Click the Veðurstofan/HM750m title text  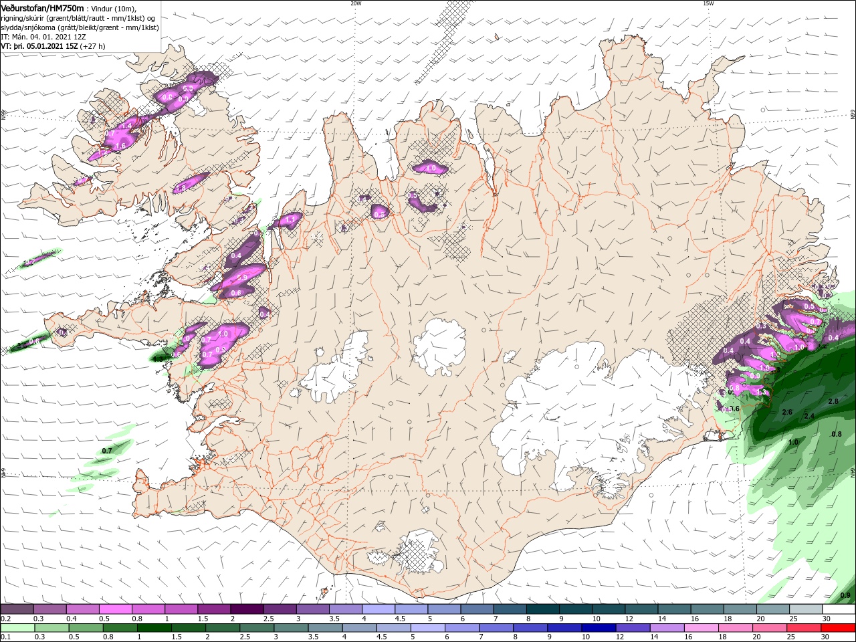pyautogui.click(x=42, y=8)
